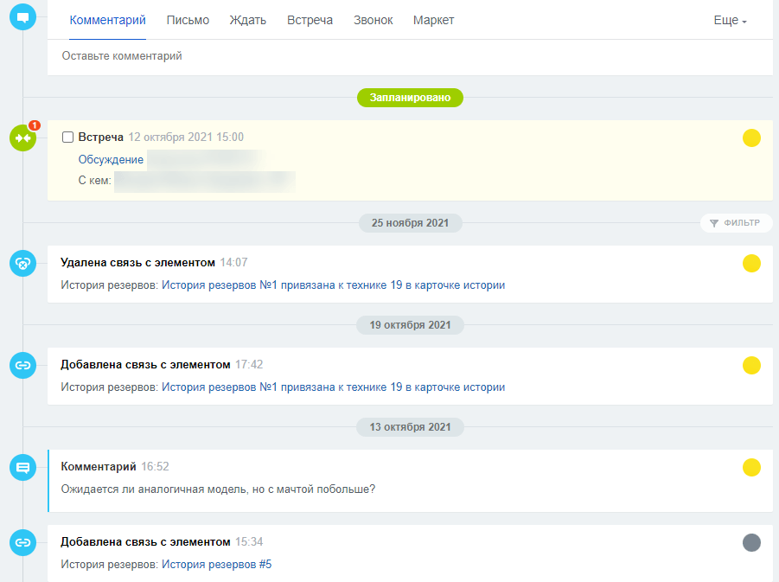
Task: Click the comment icon beside 16:52 entry
Action: (x=22, y=467)
